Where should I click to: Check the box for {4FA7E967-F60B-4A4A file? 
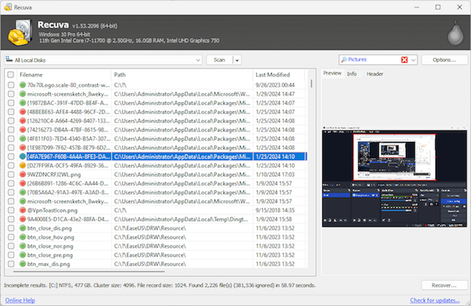(x=11, y=157)
